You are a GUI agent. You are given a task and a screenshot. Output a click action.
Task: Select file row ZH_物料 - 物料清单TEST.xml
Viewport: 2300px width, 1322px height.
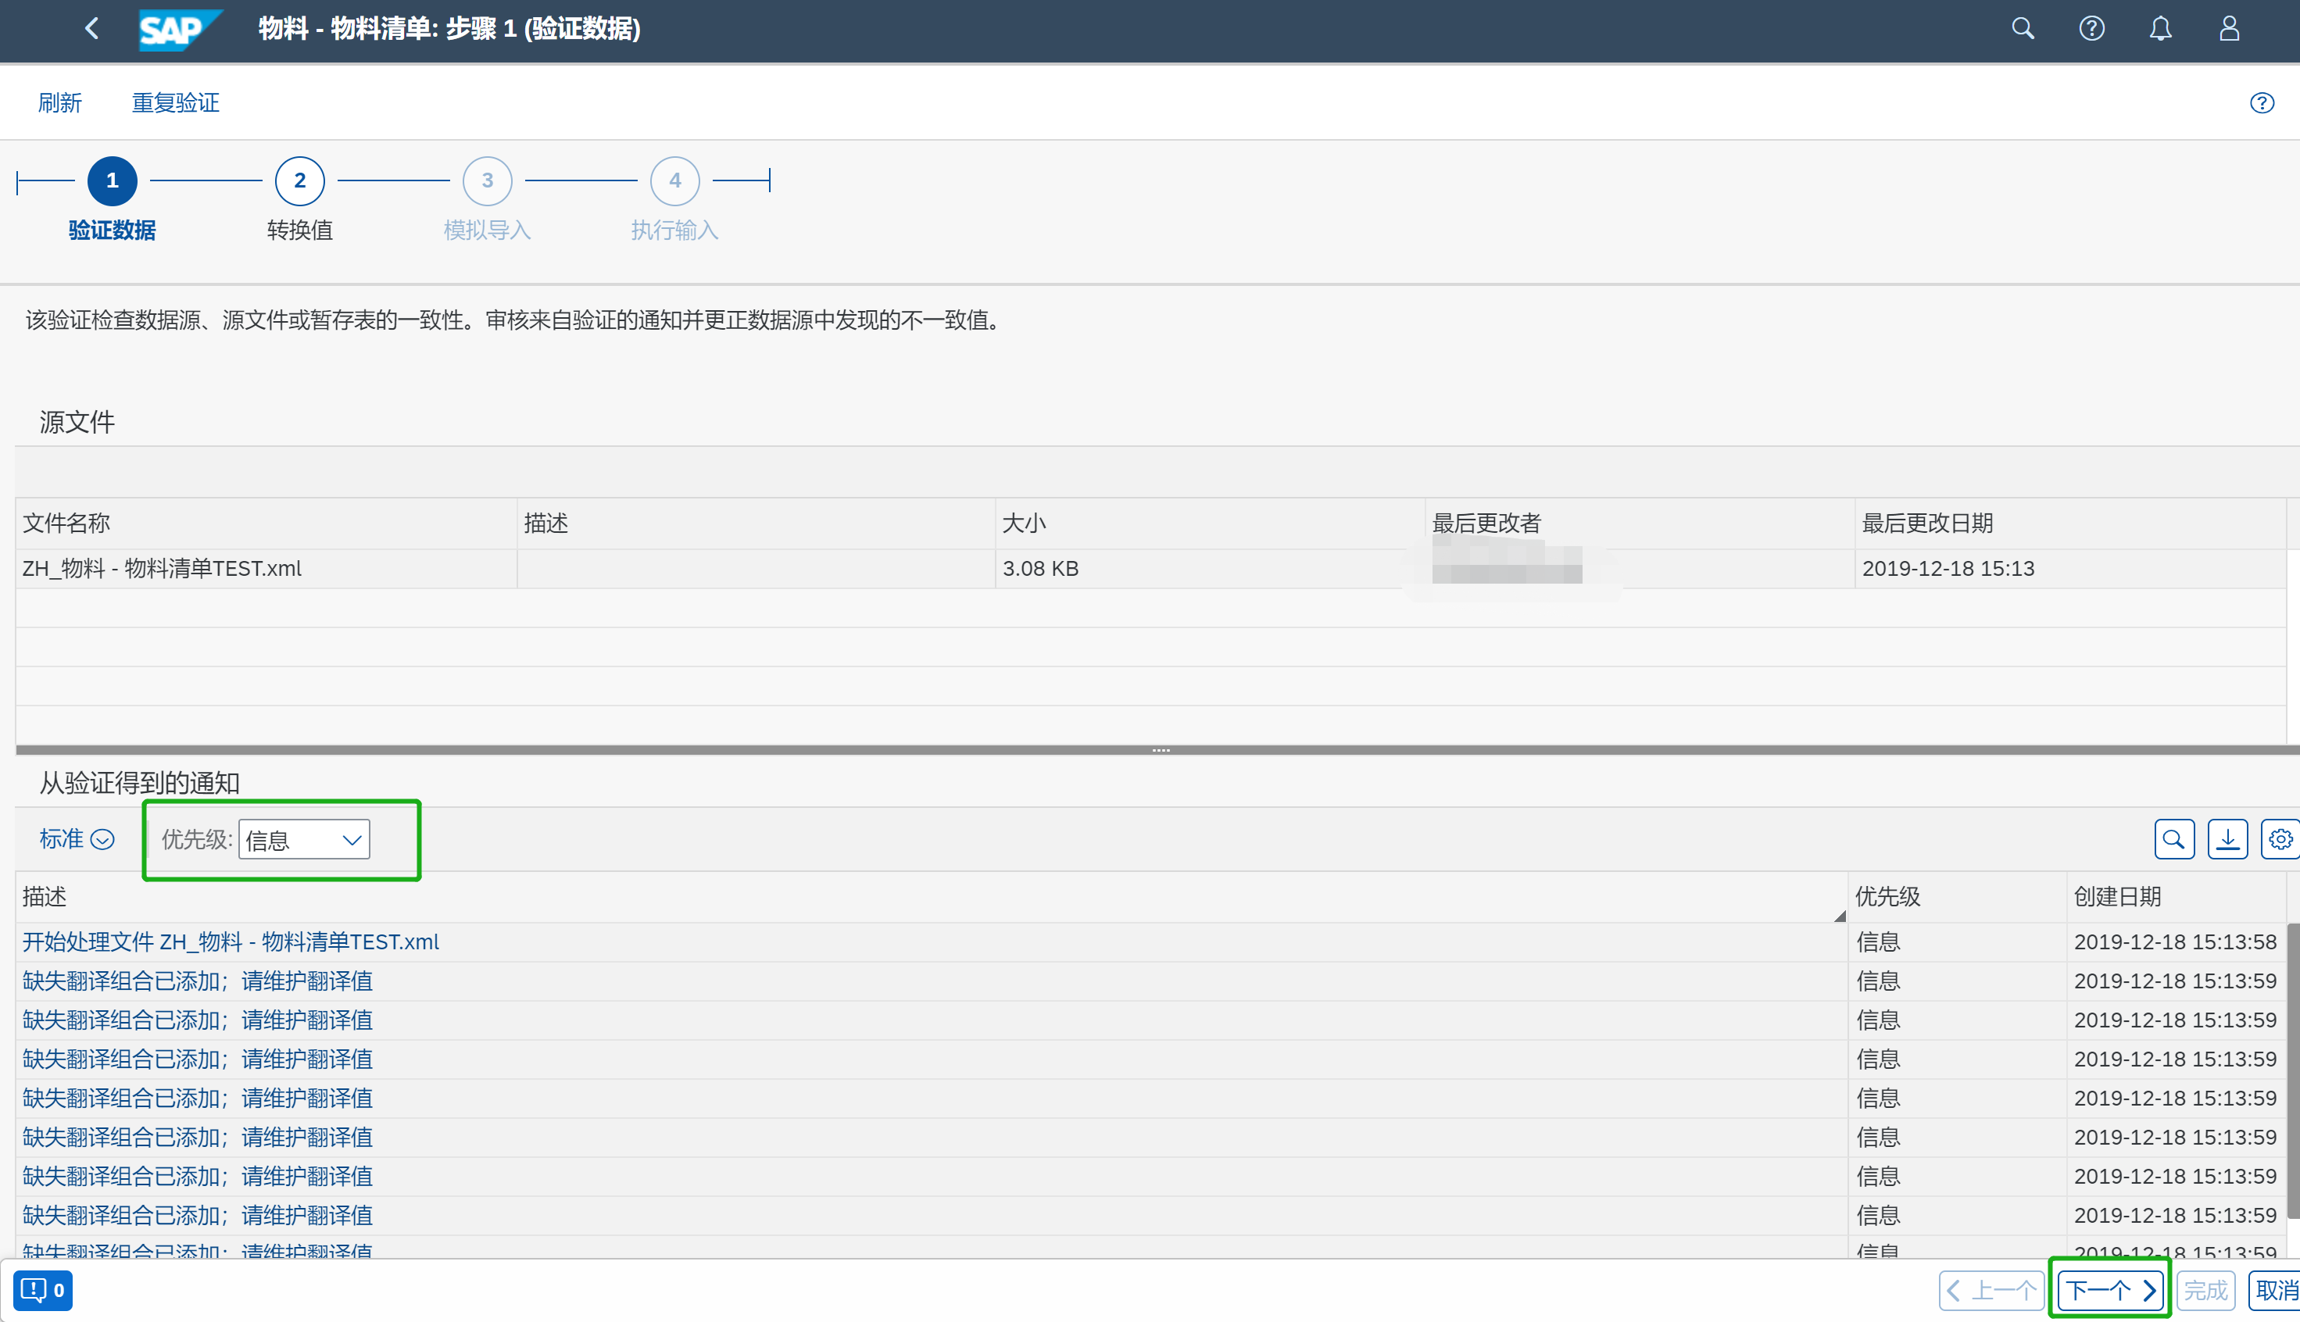pos(1150,568)
